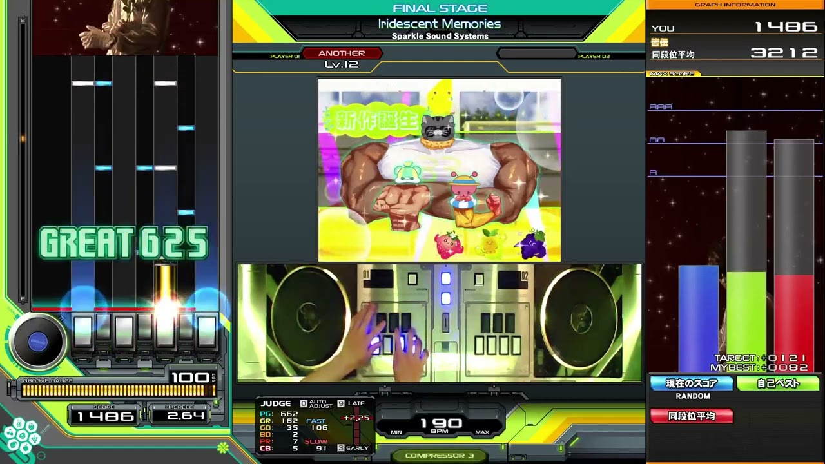This screenshot has width=825, height=464.
Task: Select the green 自己ベスト button
Action: [778, 383]
